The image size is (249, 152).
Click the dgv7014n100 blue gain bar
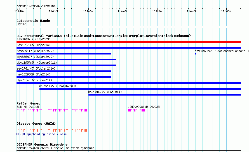tap(129, 83)
